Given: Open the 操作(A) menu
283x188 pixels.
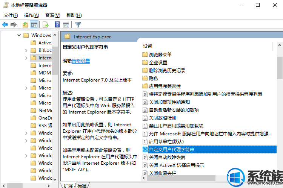Looking at the screenshot, I should coord(32,15).
